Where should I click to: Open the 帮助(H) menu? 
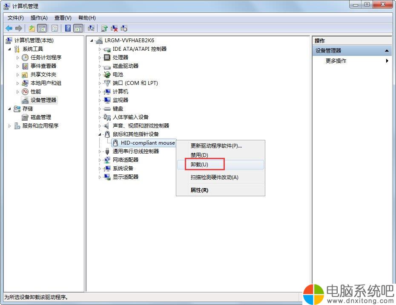click(x=87, y=18)
